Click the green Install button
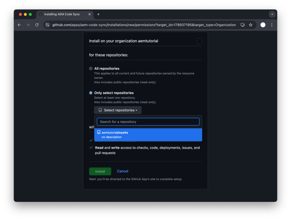291x220 pixels. point(100,171)
